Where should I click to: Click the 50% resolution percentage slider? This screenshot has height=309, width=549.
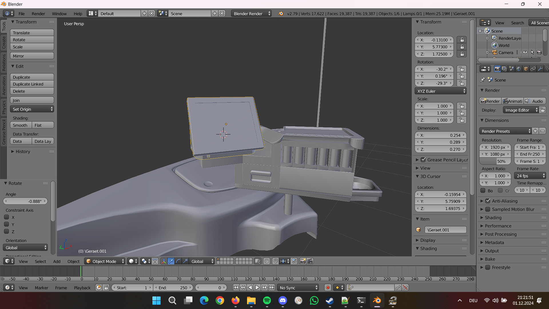point(495,161)
